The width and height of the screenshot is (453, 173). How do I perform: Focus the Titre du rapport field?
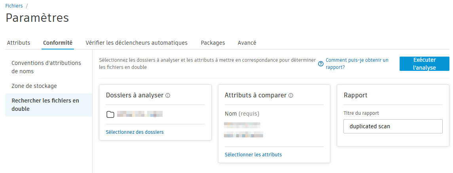393,126
